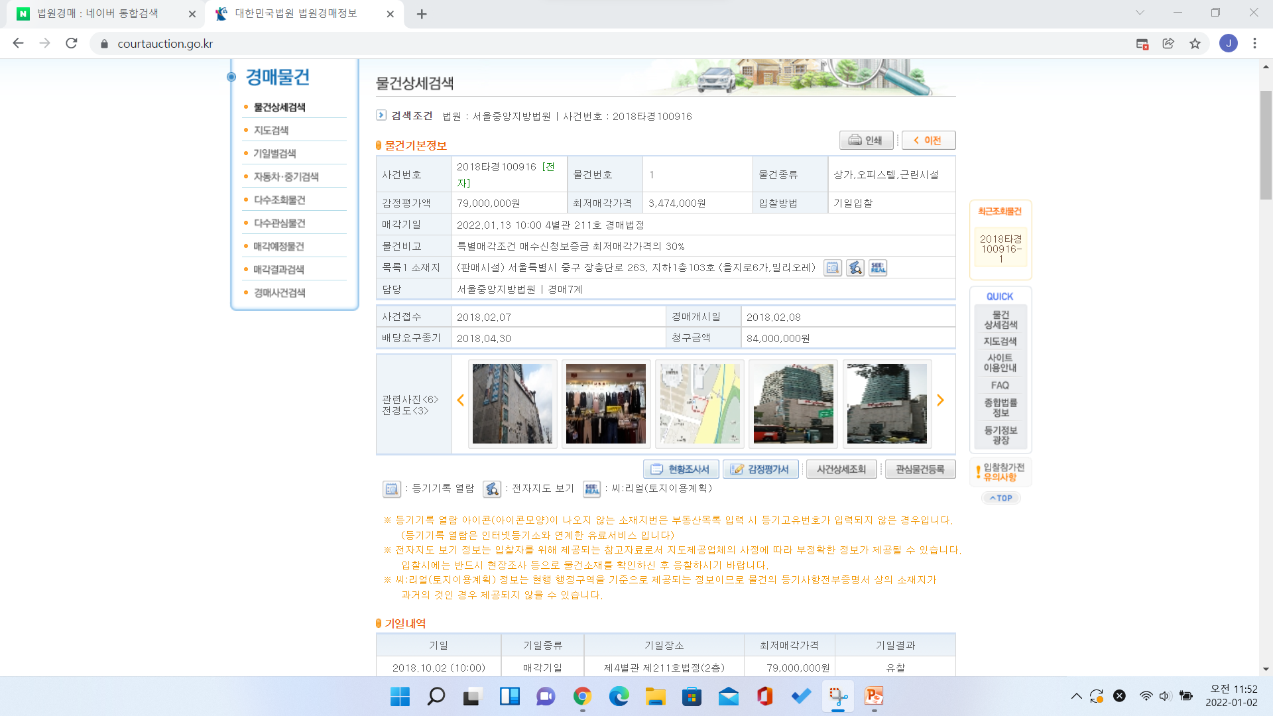Open 현황조사서 report button
This screenshot has width=1273, height=716.
[x=681, y=469]
